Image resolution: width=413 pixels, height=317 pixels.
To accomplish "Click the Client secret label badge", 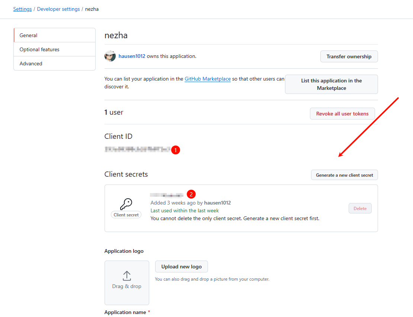I will [x=126, y=215].
